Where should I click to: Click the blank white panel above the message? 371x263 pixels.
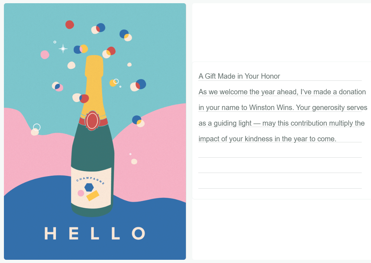(x=281, y=32)
